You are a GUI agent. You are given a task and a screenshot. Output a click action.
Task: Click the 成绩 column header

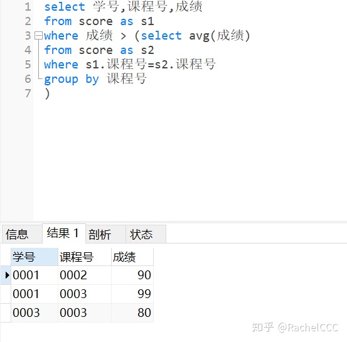click(x=132, y=257)
